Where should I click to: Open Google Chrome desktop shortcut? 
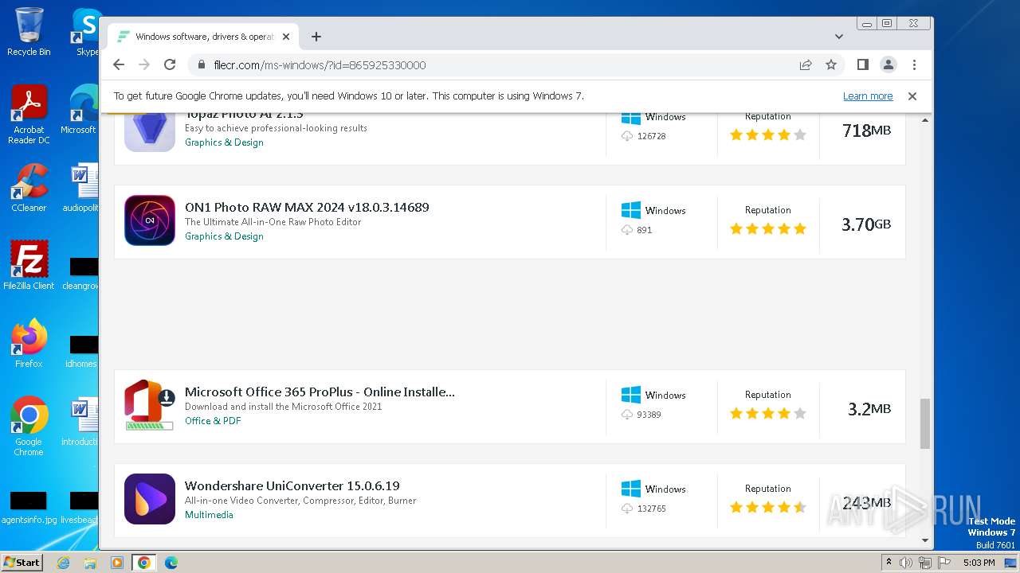point(29,427)
